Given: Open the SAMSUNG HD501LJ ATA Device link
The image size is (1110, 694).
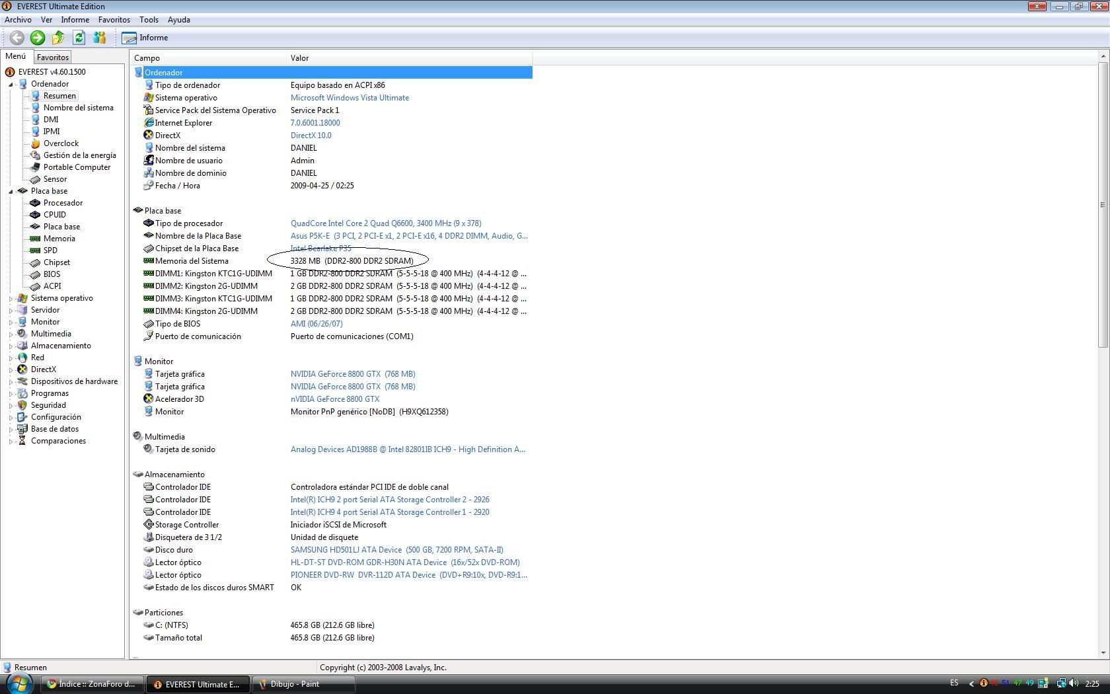Looking at the screenshot, I should coord(396,550).
